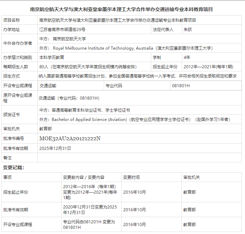Select legal representative name 朱荻
The height and width of the screenshot is (234, 245).
pyautogui.click(x=188, y=30)
